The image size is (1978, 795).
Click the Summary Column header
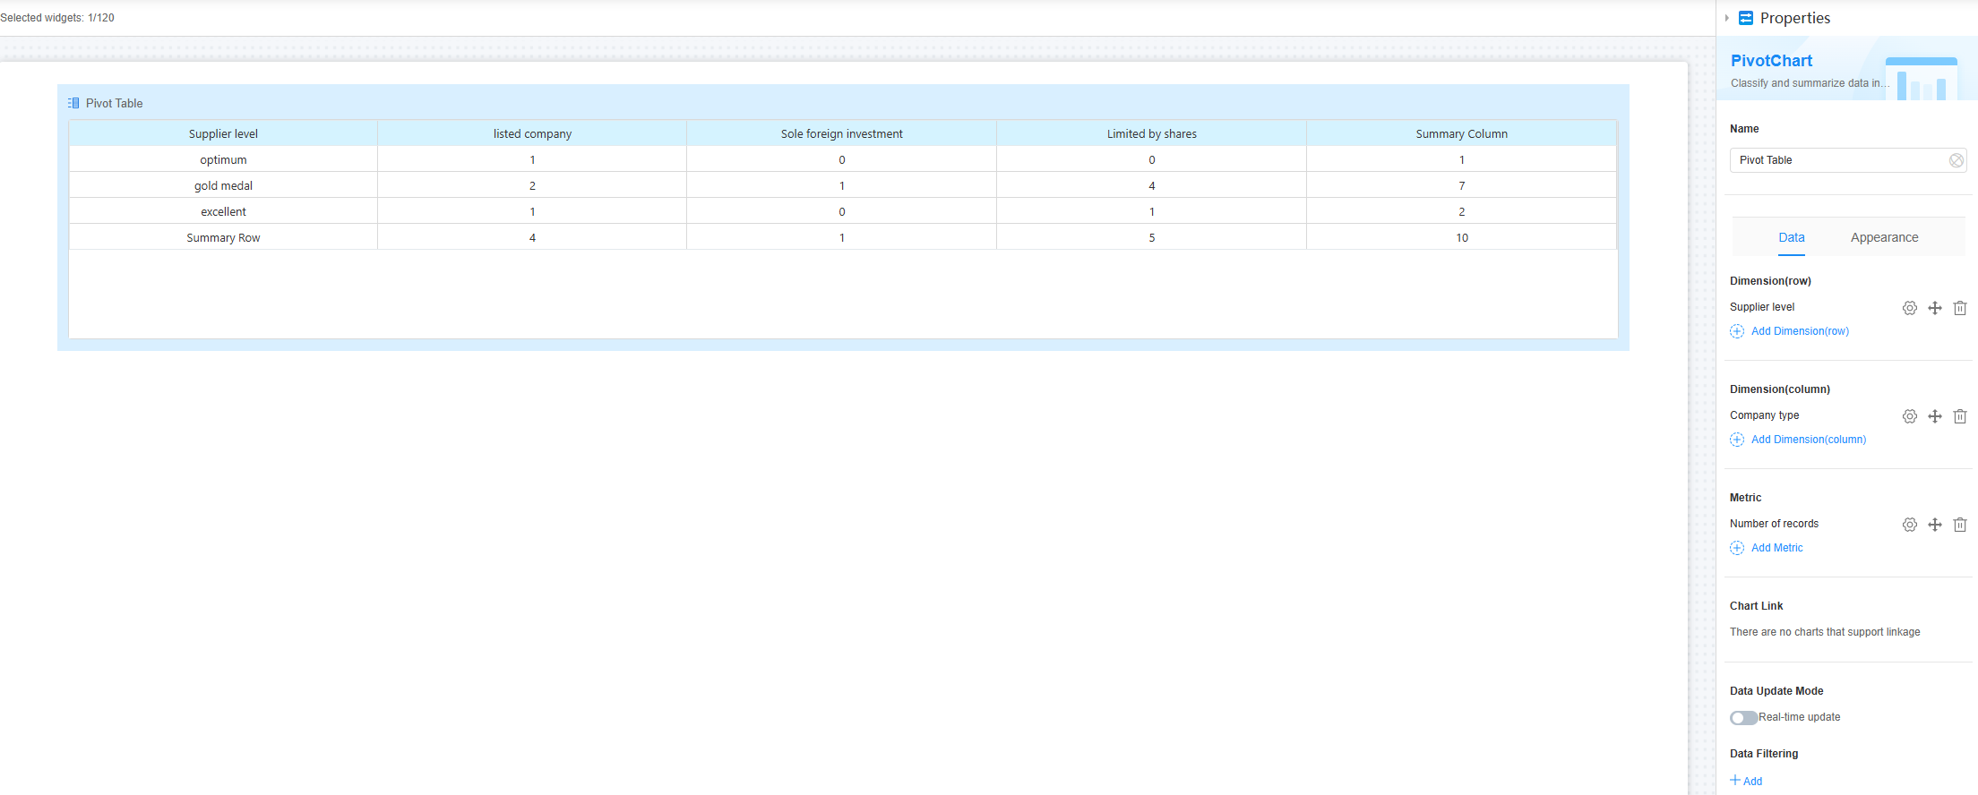(x=1462, y=133)
